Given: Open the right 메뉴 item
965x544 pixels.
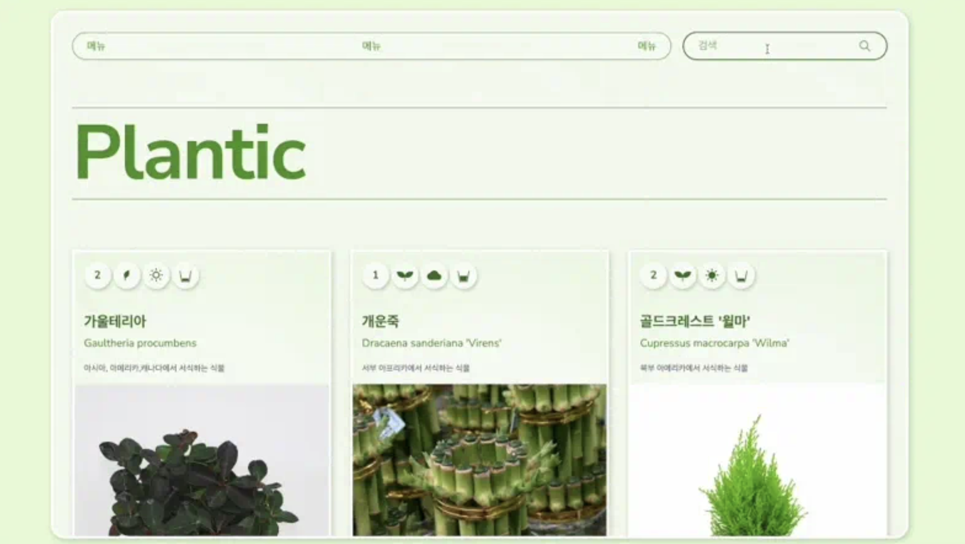Looking at the screenshot, I should (647, 46).
